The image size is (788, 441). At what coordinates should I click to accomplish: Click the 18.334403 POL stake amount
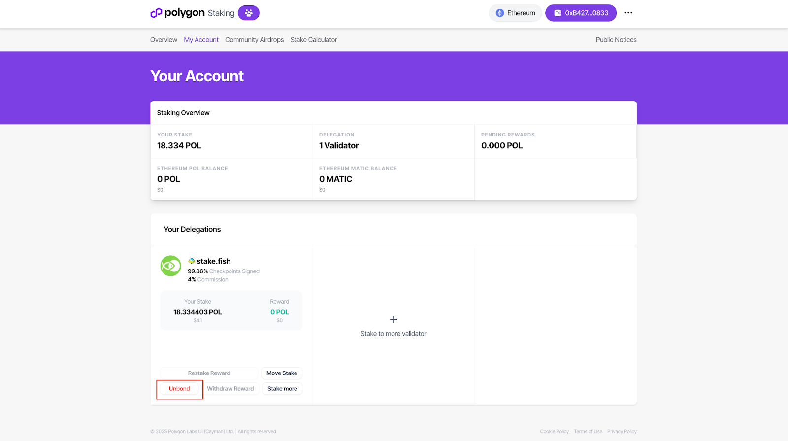pos(197,312)
